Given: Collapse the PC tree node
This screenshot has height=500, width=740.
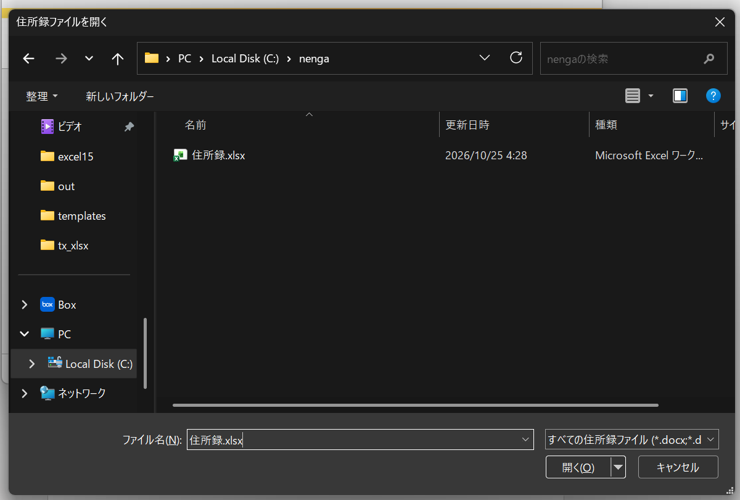Looking at the screenshot, I should tap(25, 334).
